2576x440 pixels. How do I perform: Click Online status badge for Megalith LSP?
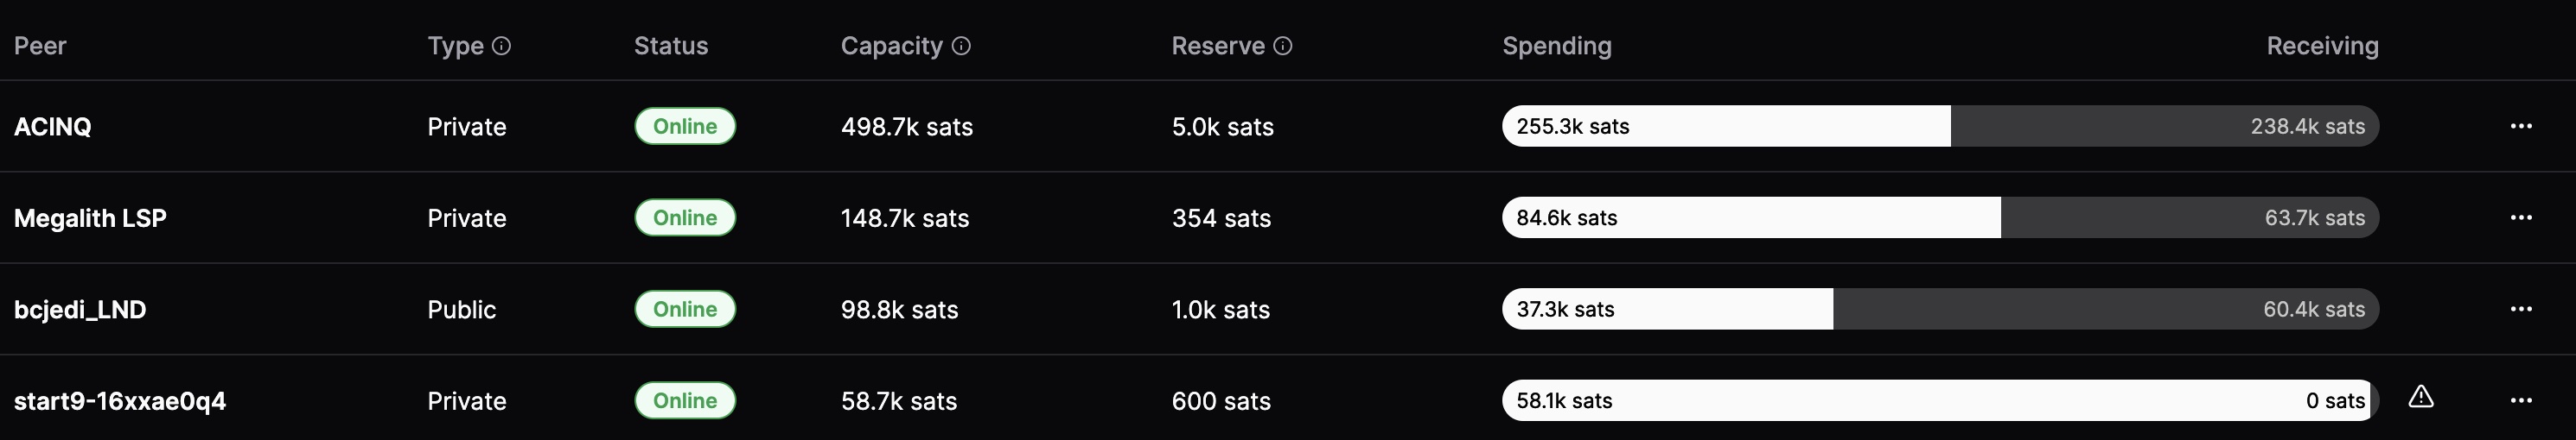point(685,217)
